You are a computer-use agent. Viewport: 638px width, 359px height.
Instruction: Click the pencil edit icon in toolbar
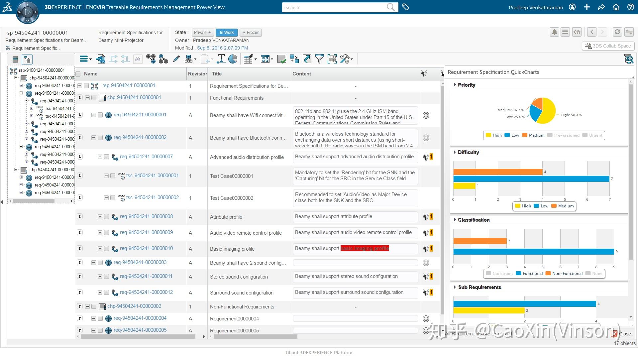coord(176,59)
